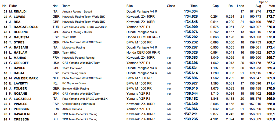Click the Rider column header
This screenshot has width=279, height=125.
point(13,6)
